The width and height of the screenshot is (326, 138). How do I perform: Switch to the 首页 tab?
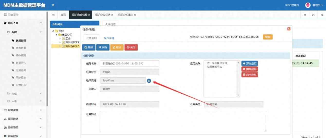pos(63,15)
